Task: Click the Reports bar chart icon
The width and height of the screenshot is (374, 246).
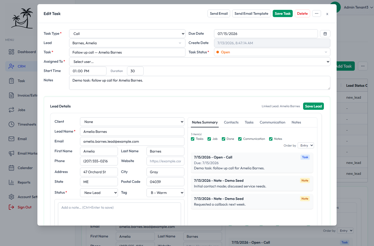Action: point(11,182)
